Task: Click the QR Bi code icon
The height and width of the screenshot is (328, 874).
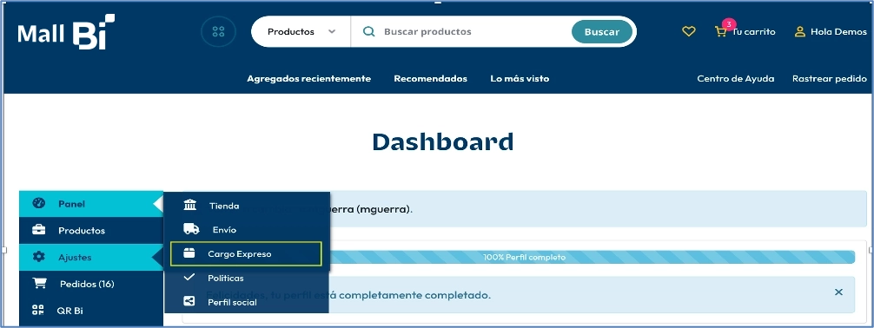Action: [38, 310]
